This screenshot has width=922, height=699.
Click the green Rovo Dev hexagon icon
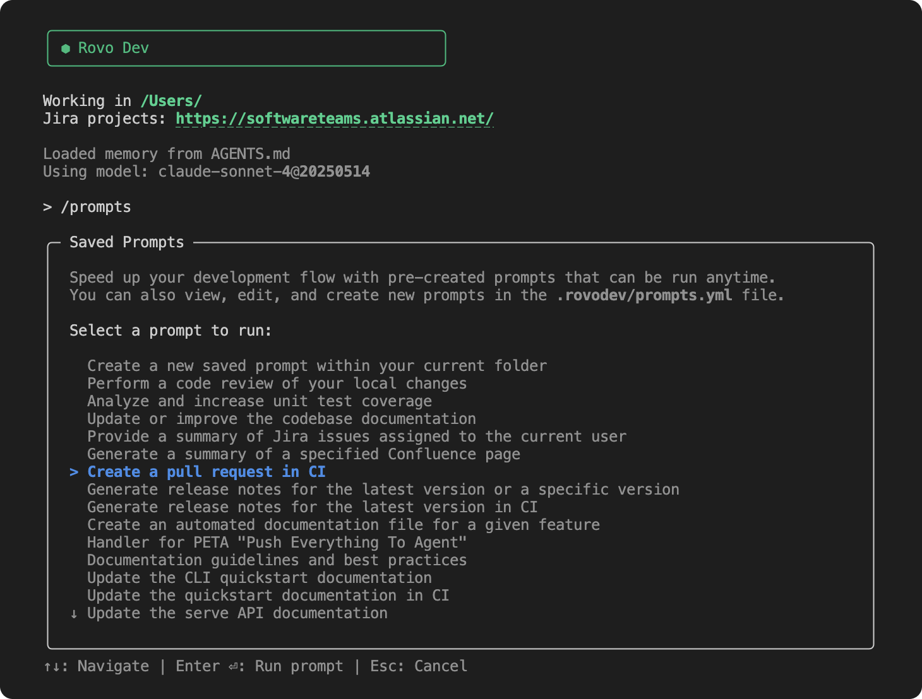point(66,49)
